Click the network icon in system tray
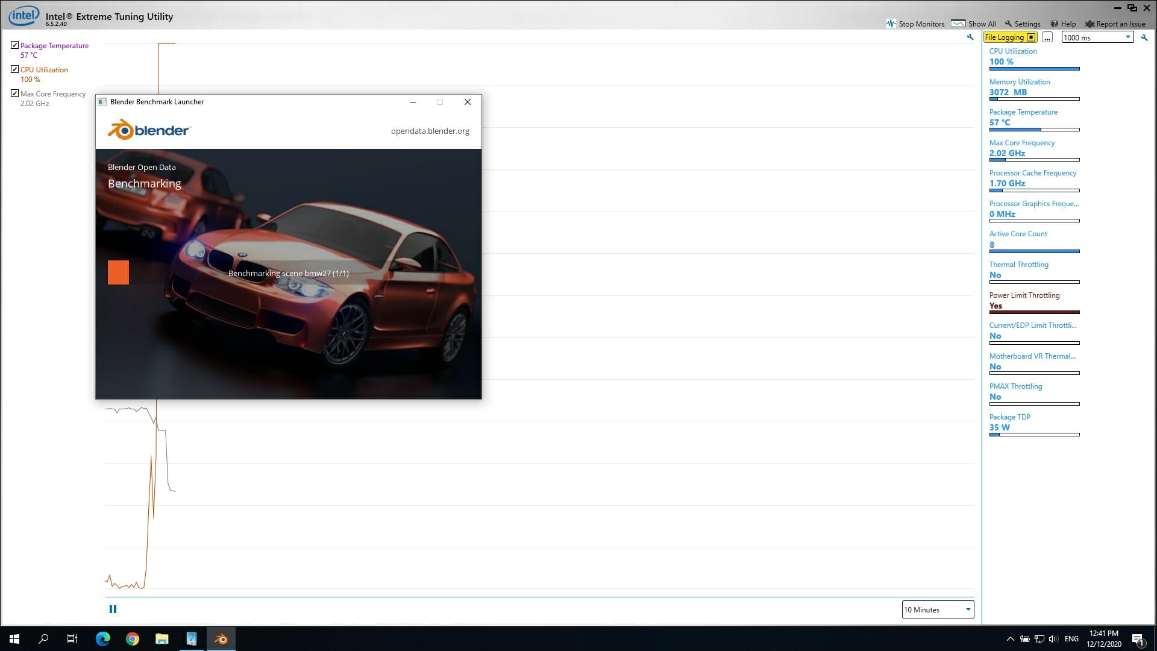Viewport: 1157px width, 651px height. 1039,639
